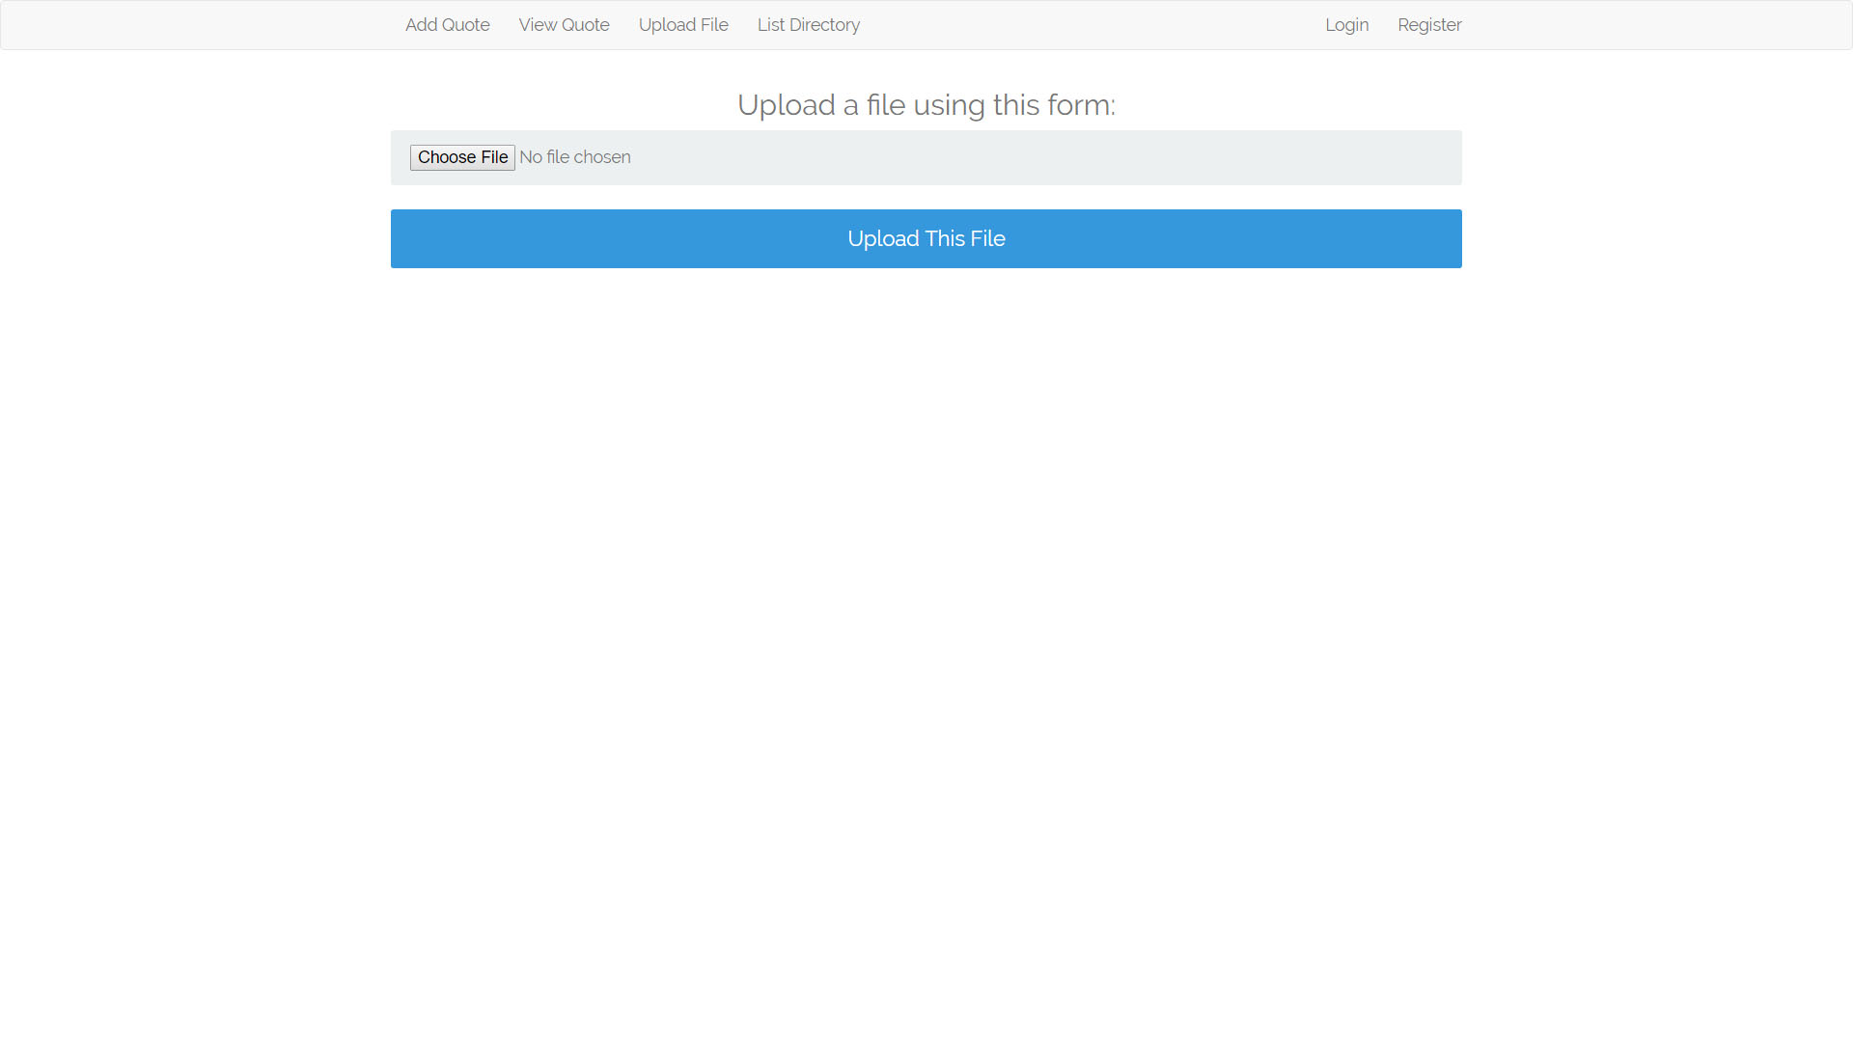Click inside the file chooser field
Screen dimensions: 1853x1042
pos(575,157)
